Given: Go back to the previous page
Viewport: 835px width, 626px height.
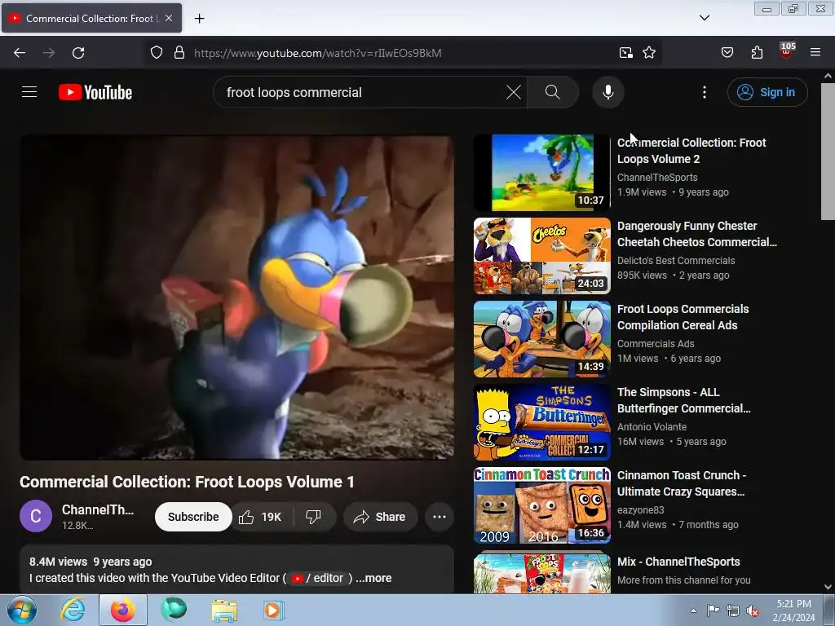Looking at the screenshot, I should tap(20, 53).
